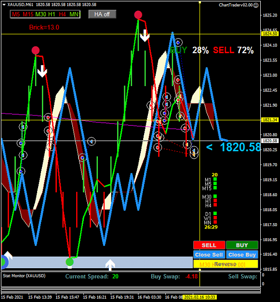
Task: Click the red SELL button
Action: coord(209,245)
